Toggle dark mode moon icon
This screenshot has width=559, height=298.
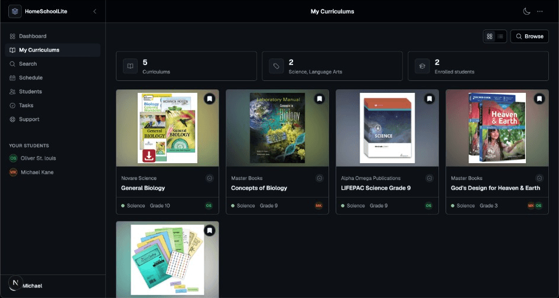tap(526, 11)
